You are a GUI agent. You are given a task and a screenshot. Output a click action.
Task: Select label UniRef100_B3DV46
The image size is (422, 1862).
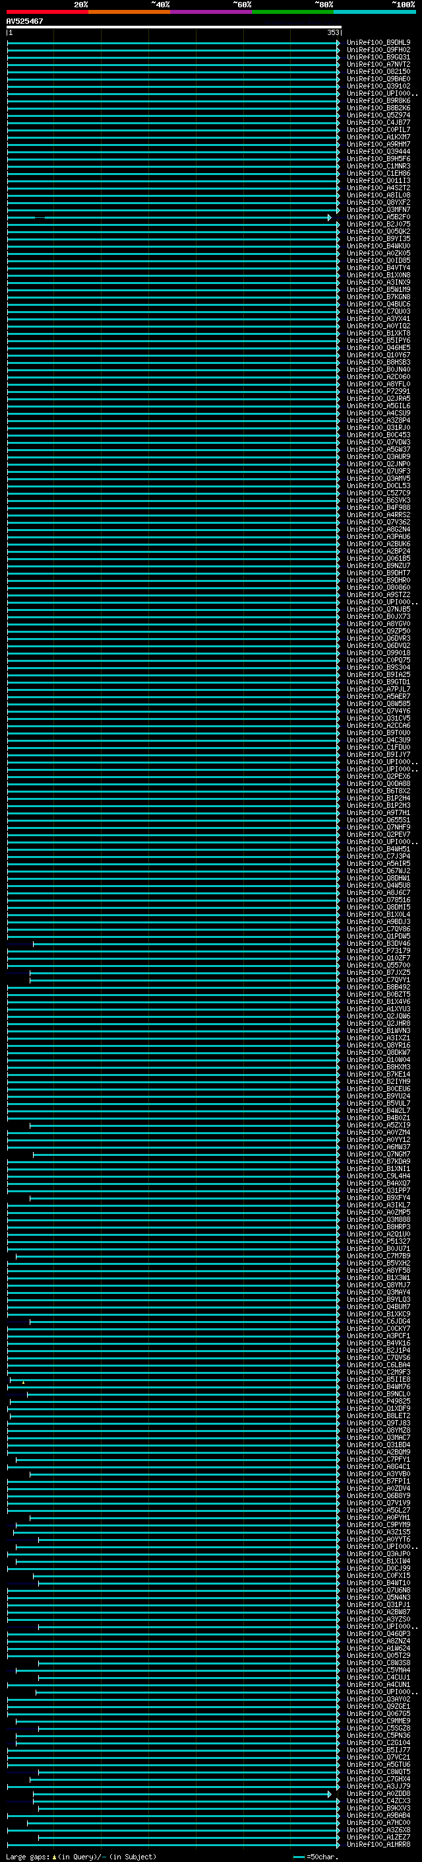(378, 943)
